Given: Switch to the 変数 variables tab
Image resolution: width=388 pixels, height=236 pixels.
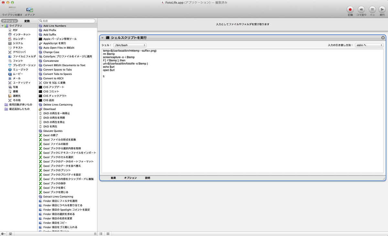Looking at the screenshot, I should pyautogui.click(x=27, y=21).
